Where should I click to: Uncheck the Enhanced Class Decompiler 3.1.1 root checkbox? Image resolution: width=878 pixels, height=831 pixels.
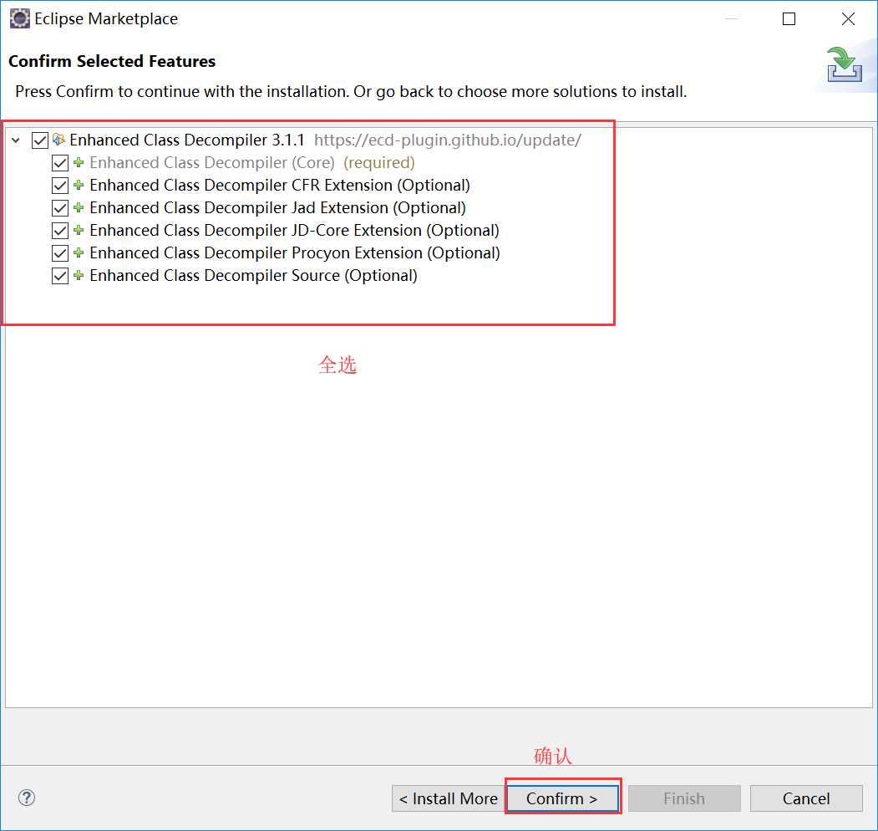(x=40, y=140)
